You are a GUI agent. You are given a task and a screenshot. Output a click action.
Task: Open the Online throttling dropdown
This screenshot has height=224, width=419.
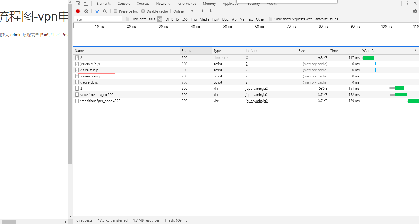click(x=184, y=11)
